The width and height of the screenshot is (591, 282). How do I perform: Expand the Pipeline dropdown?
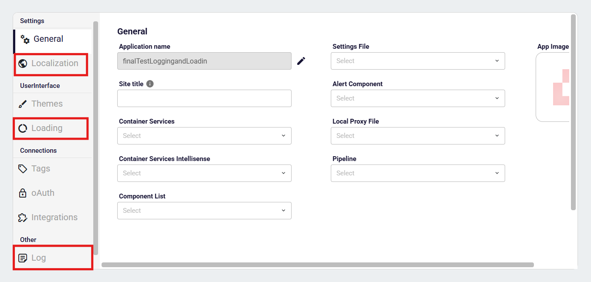tap(418, 173)
